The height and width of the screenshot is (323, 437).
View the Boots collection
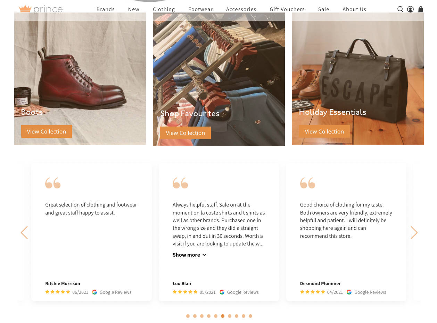pos(47,131)
